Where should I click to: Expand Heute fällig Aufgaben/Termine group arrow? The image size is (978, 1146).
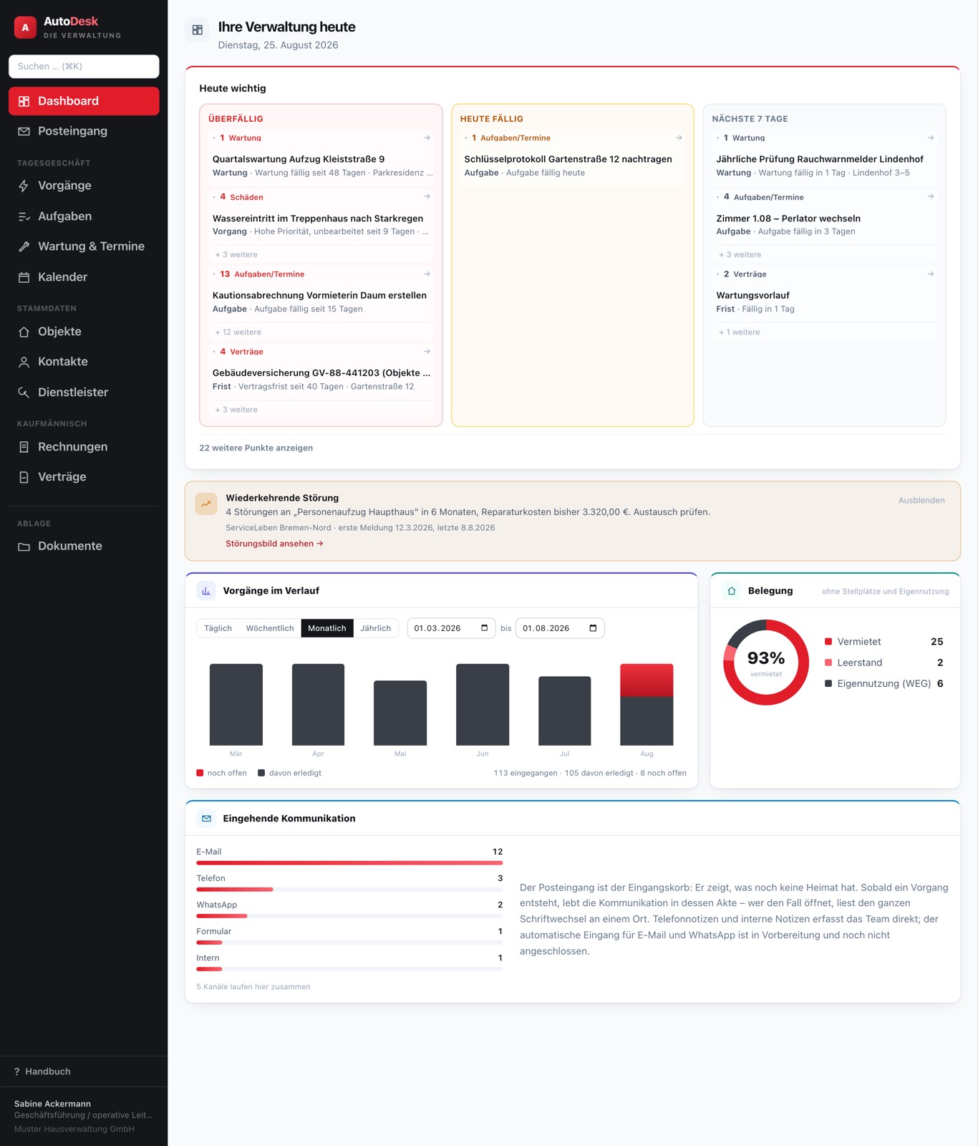(679, 138)
